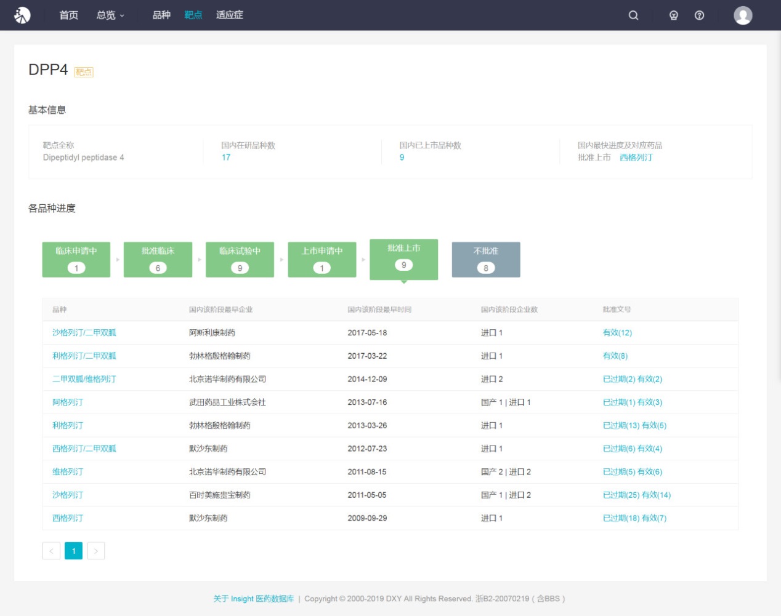
Task: Open the user profile avatar menu
Action: (743, 15)
